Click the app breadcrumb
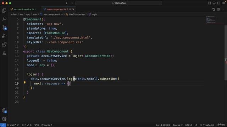 [x=28, y=14]
